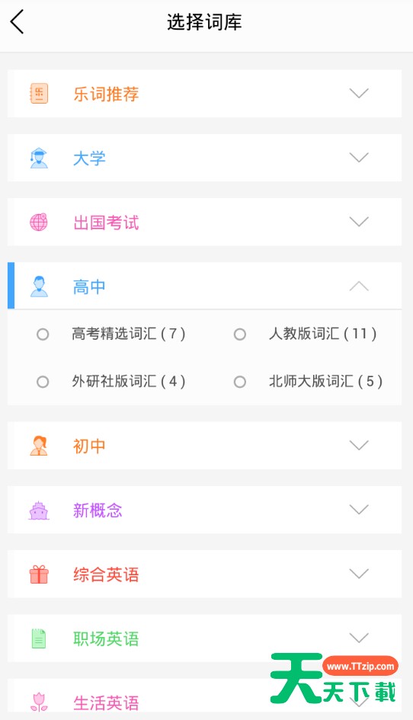
Task: Click the red gift icon for 综合英语
Action: [39, 574]
